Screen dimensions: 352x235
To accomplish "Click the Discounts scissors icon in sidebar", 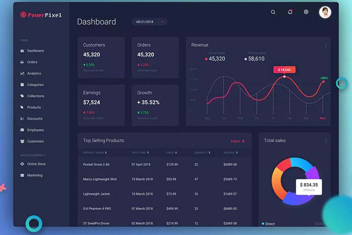I will pos(22,119).
